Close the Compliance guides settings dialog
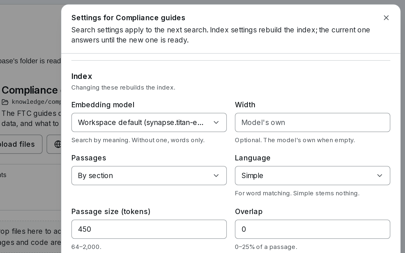 (386, 18)
